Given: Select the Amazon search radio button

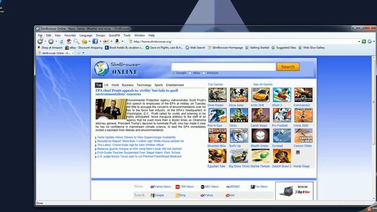Looking at the screenshot, I should [x=204, y=73].
